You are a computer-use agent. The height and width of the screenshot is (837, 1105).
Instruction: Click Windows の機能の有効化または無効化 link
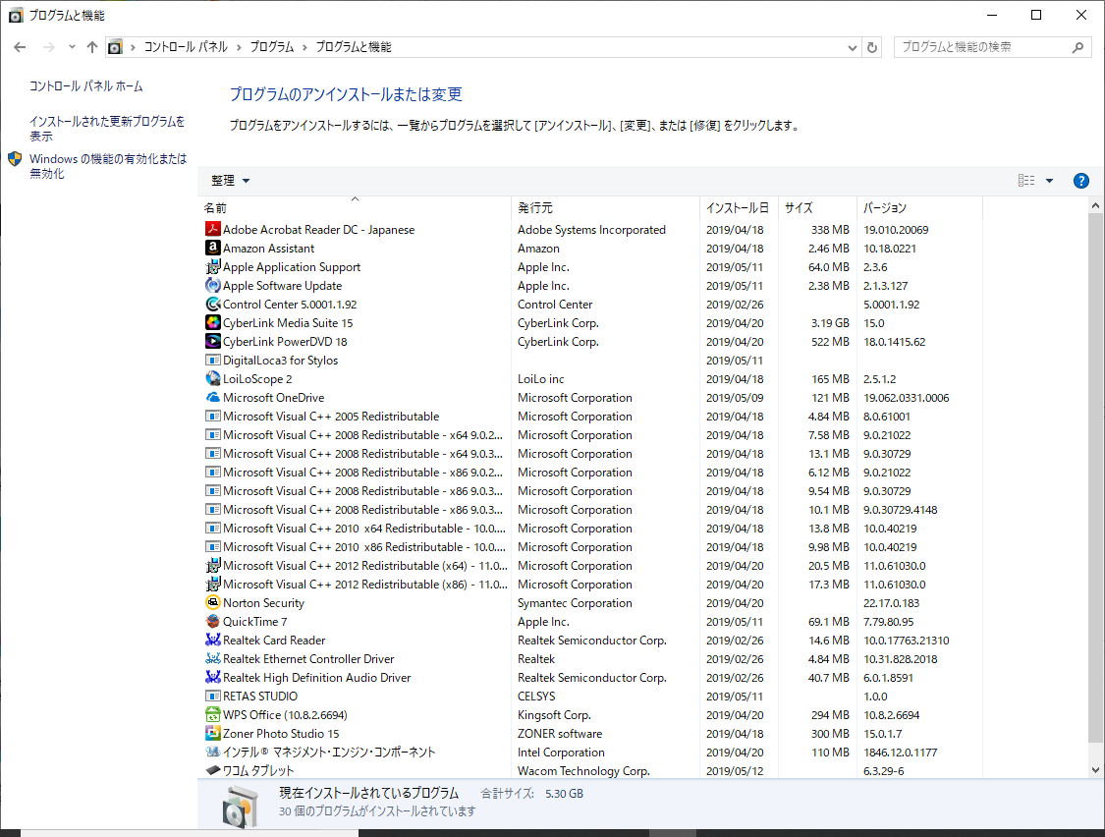click(x=107, y=166)
